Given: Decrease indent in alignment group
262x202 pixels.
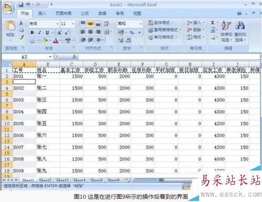Looking at the screenshot, I should click(x=83, y=40).
